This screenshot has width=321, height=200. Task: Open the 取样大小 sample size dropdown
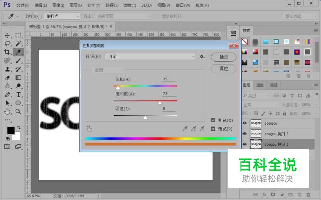pos(62,16)
